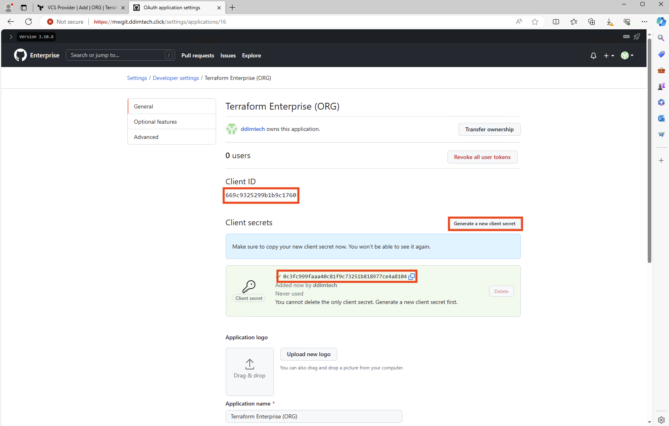Screen dimensions: 669x426
Task: Open the Advanced section
Action: click(172, 137)
